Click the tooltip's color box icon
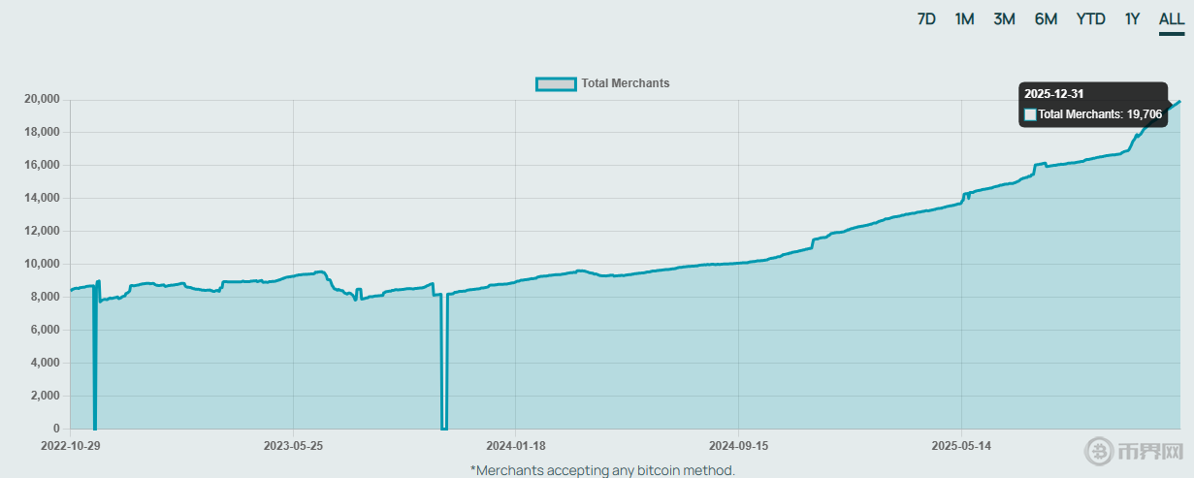The image size is (1194, 478). [x=1030, y=114]
